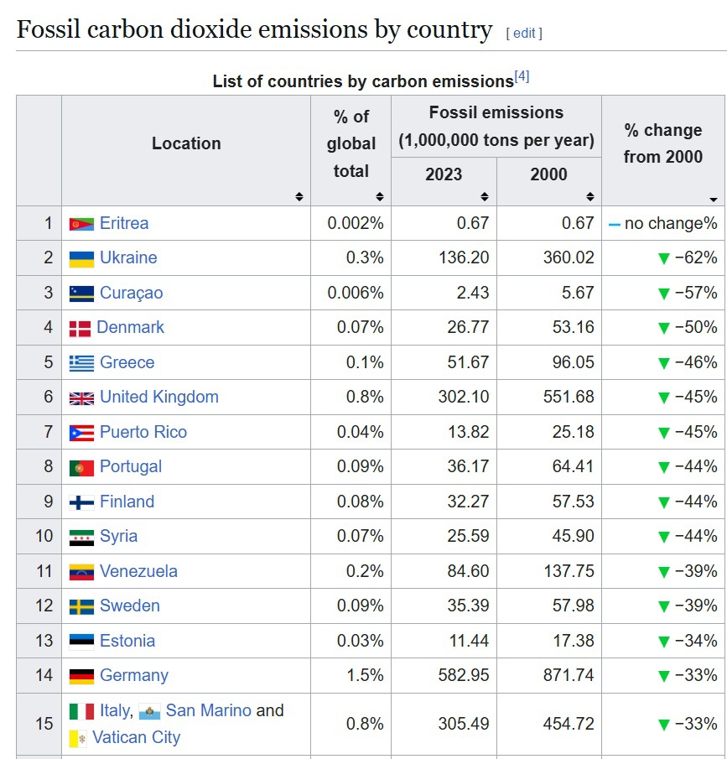Sort by % change from 2000

[x=713, y=199]
